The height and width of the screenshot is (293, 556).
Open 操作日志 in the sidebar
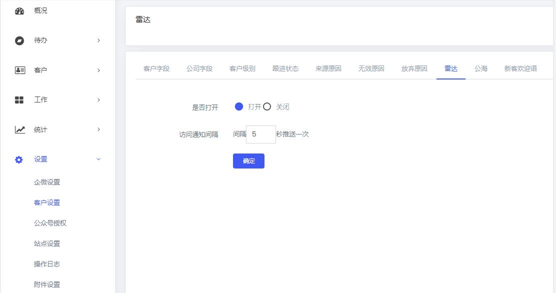47,264
